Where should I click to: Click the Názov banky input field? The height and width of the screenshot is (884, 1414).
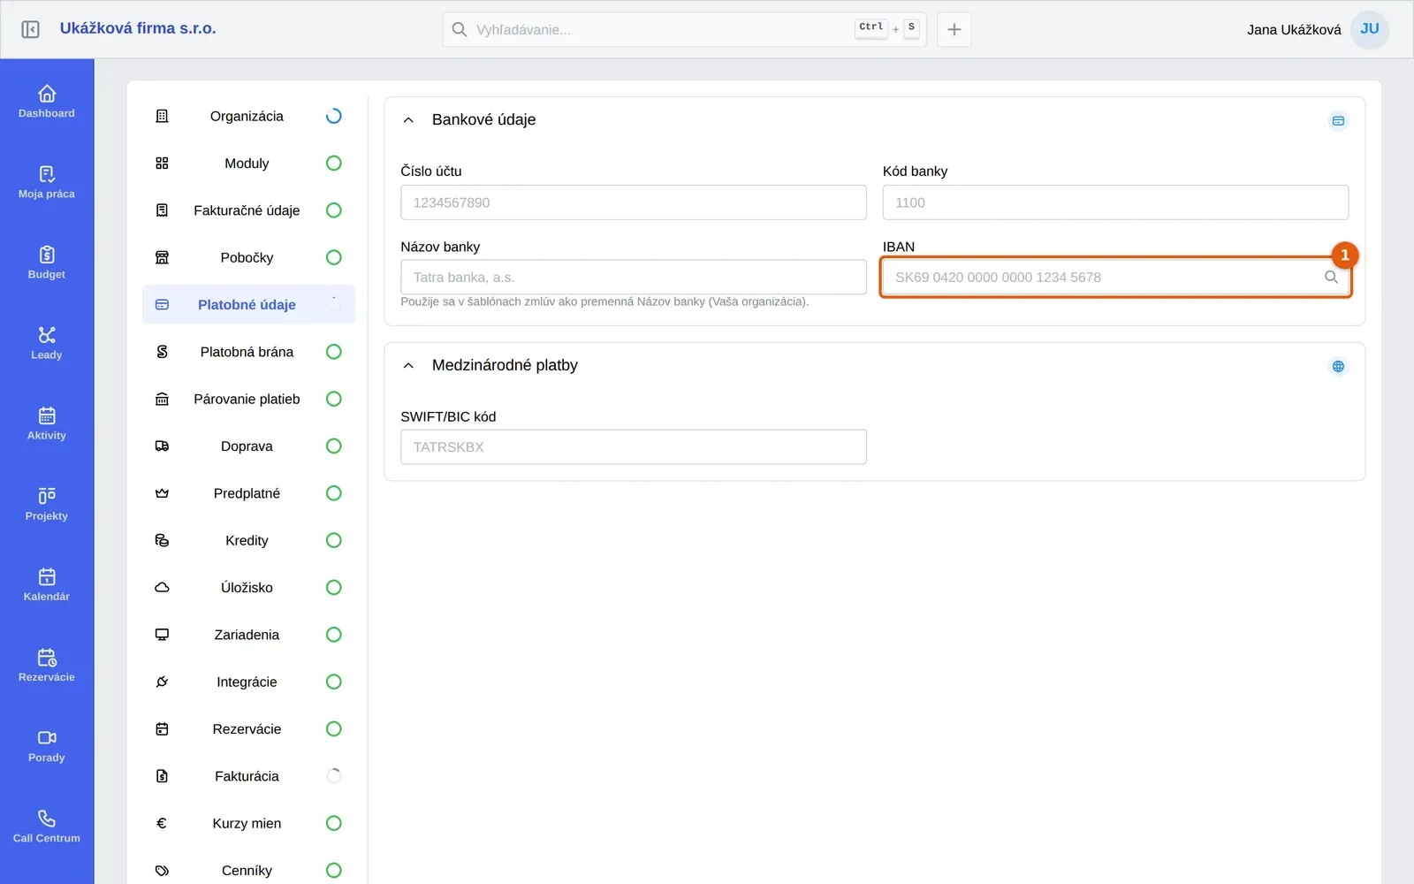point(634,278)
